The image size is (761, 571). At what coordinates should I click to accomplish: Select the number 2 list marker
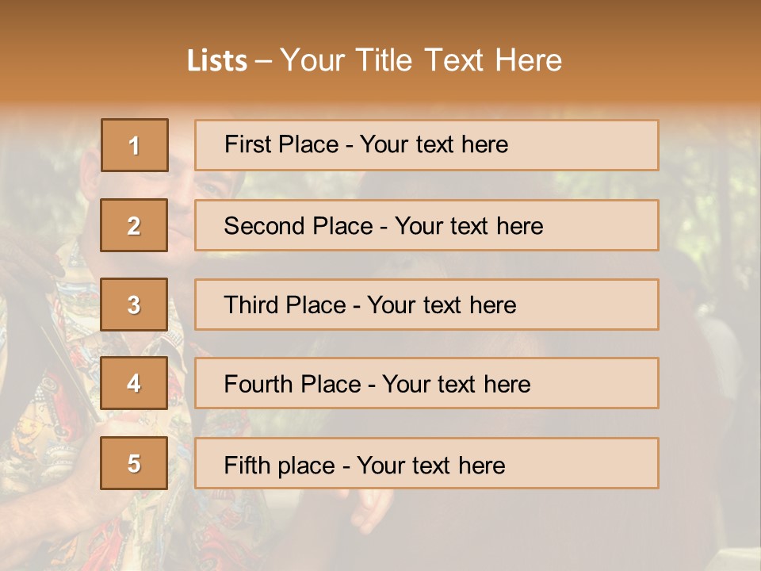click(134, 225)
